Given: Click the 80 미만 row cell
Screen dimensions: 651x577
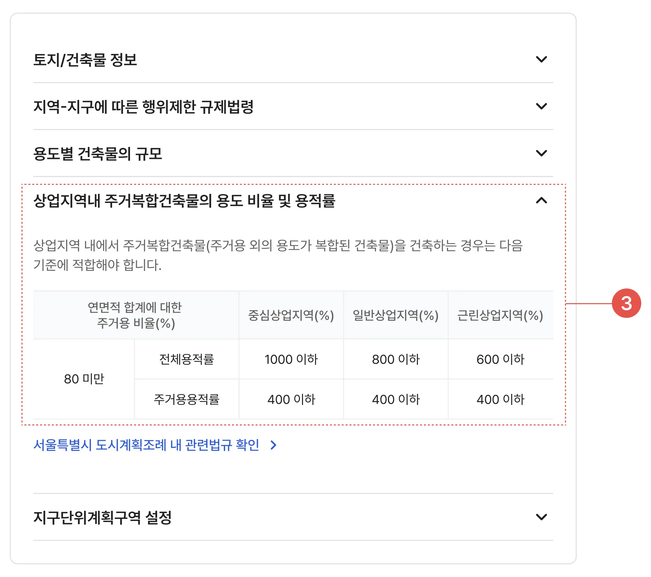Looking at the screenshot, I should point(84,379).
